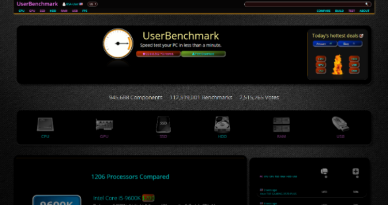
Task: Click the 945,688 Components statistic
Action: (136, 97)
